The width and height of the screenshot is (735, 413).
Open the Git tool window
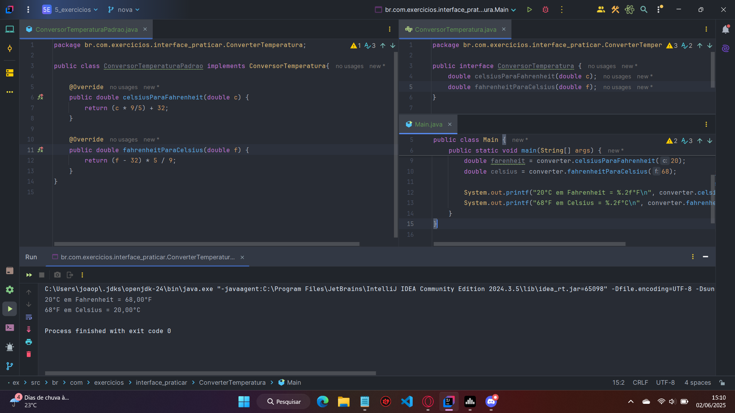point(10,366)
